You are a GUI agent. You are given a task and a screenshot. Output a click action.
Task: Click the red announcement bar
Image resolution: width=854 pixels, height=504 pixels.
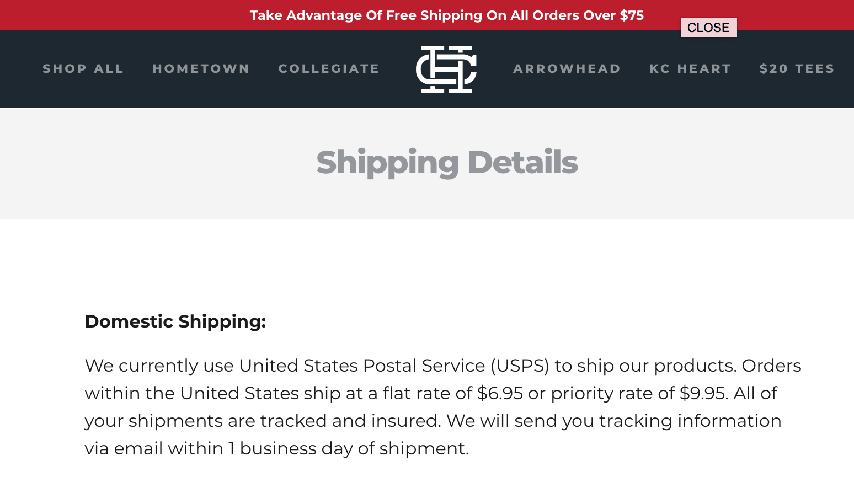(x=110, y=15)
